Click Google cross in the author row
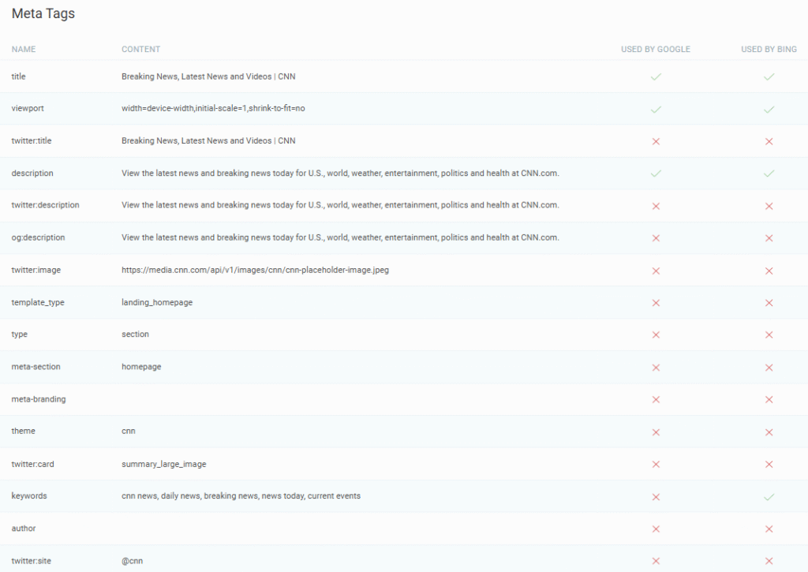 click(656, 529)
